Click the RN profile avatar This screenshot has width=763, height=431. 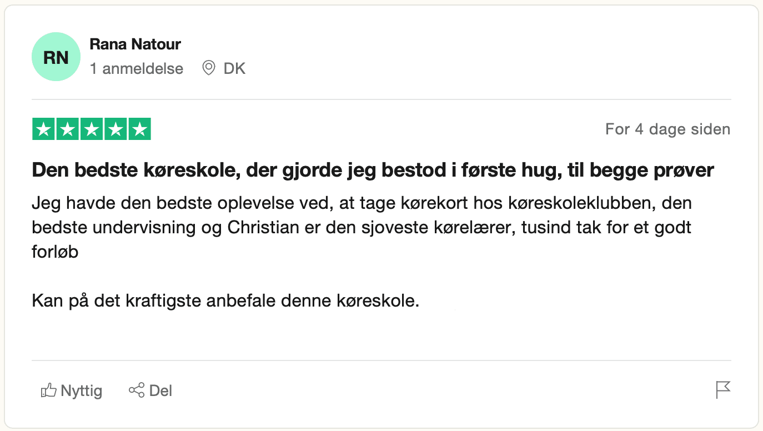(56, 57)
